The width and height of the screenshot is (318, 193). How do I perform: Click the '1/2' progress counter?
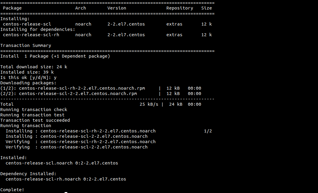click(208, 131)
